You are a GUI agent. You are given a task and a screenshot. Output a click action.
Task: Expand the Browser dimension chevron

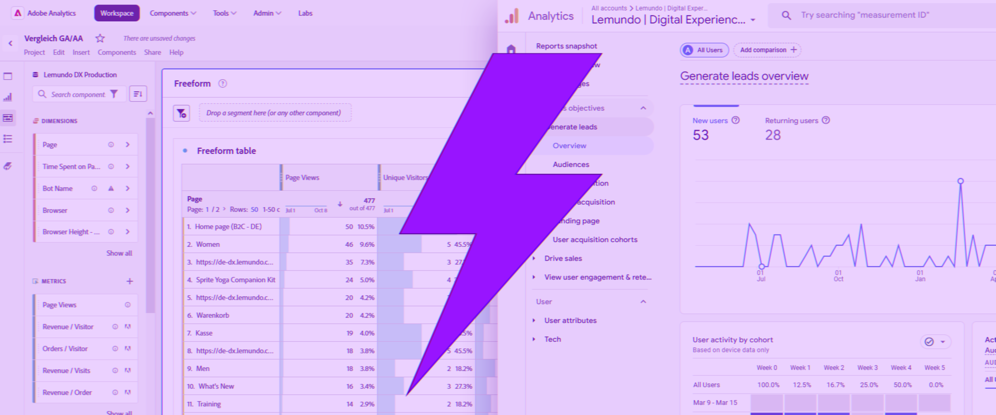tap(128, 210)
